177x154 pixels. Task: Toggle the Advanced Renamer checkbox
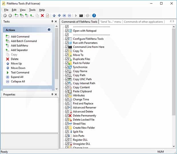coord(67,108)
